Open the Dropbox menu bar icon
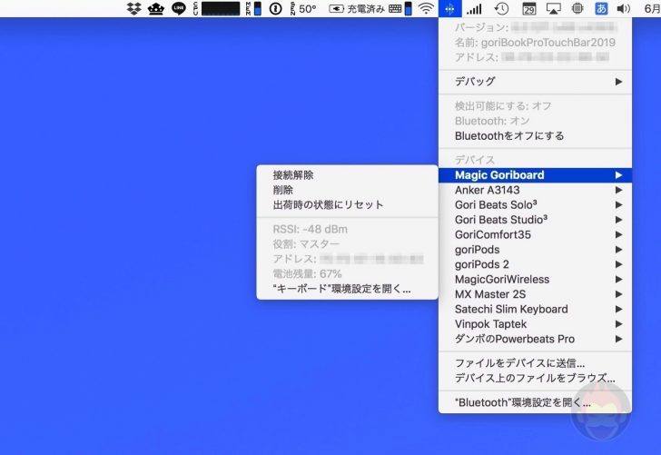Image resolution: width=661 pixels, height=455 pixels. pyautogui.click(x=134, y=8)
